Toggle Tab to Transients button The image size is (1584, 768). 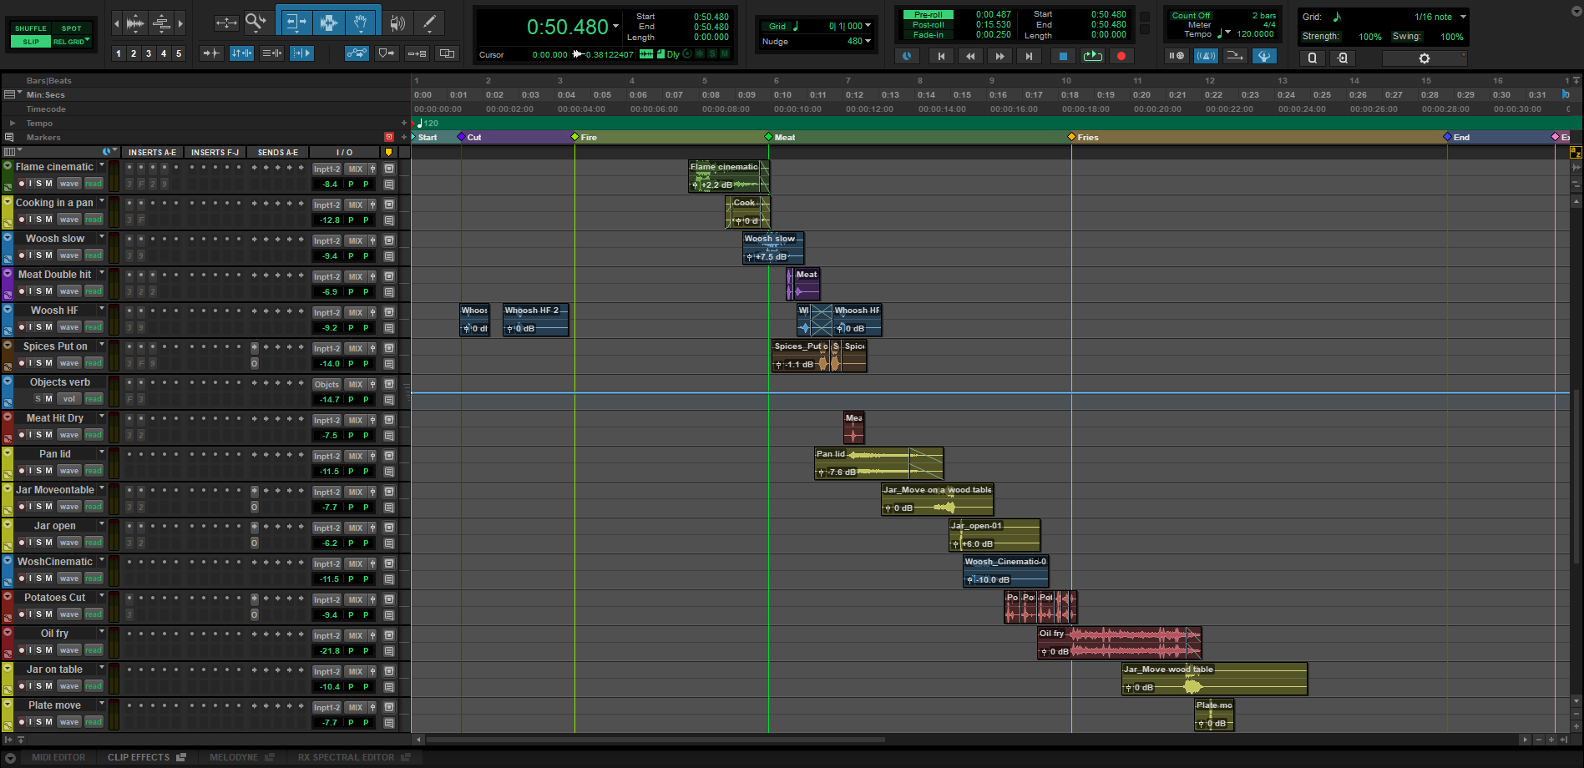[x=211, y=53]
